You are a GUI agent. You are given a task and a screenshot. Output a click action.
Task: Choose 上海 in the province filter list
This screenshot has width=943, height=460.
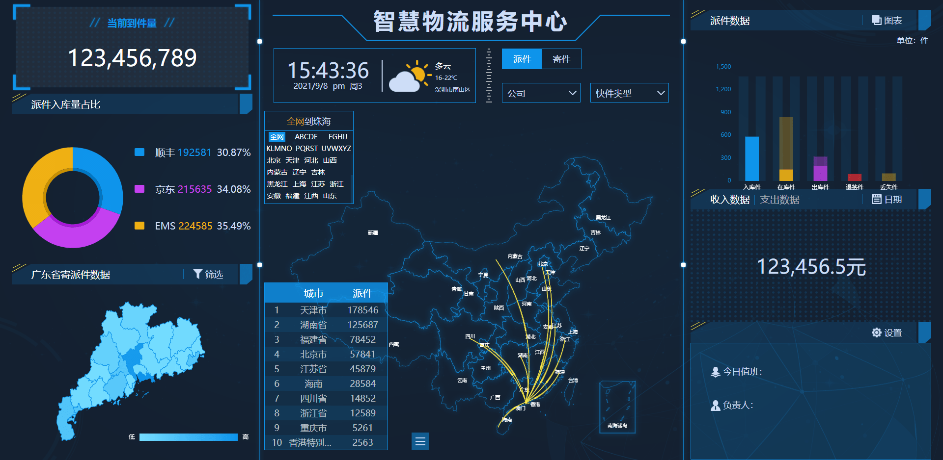click(x=300, y=184)
